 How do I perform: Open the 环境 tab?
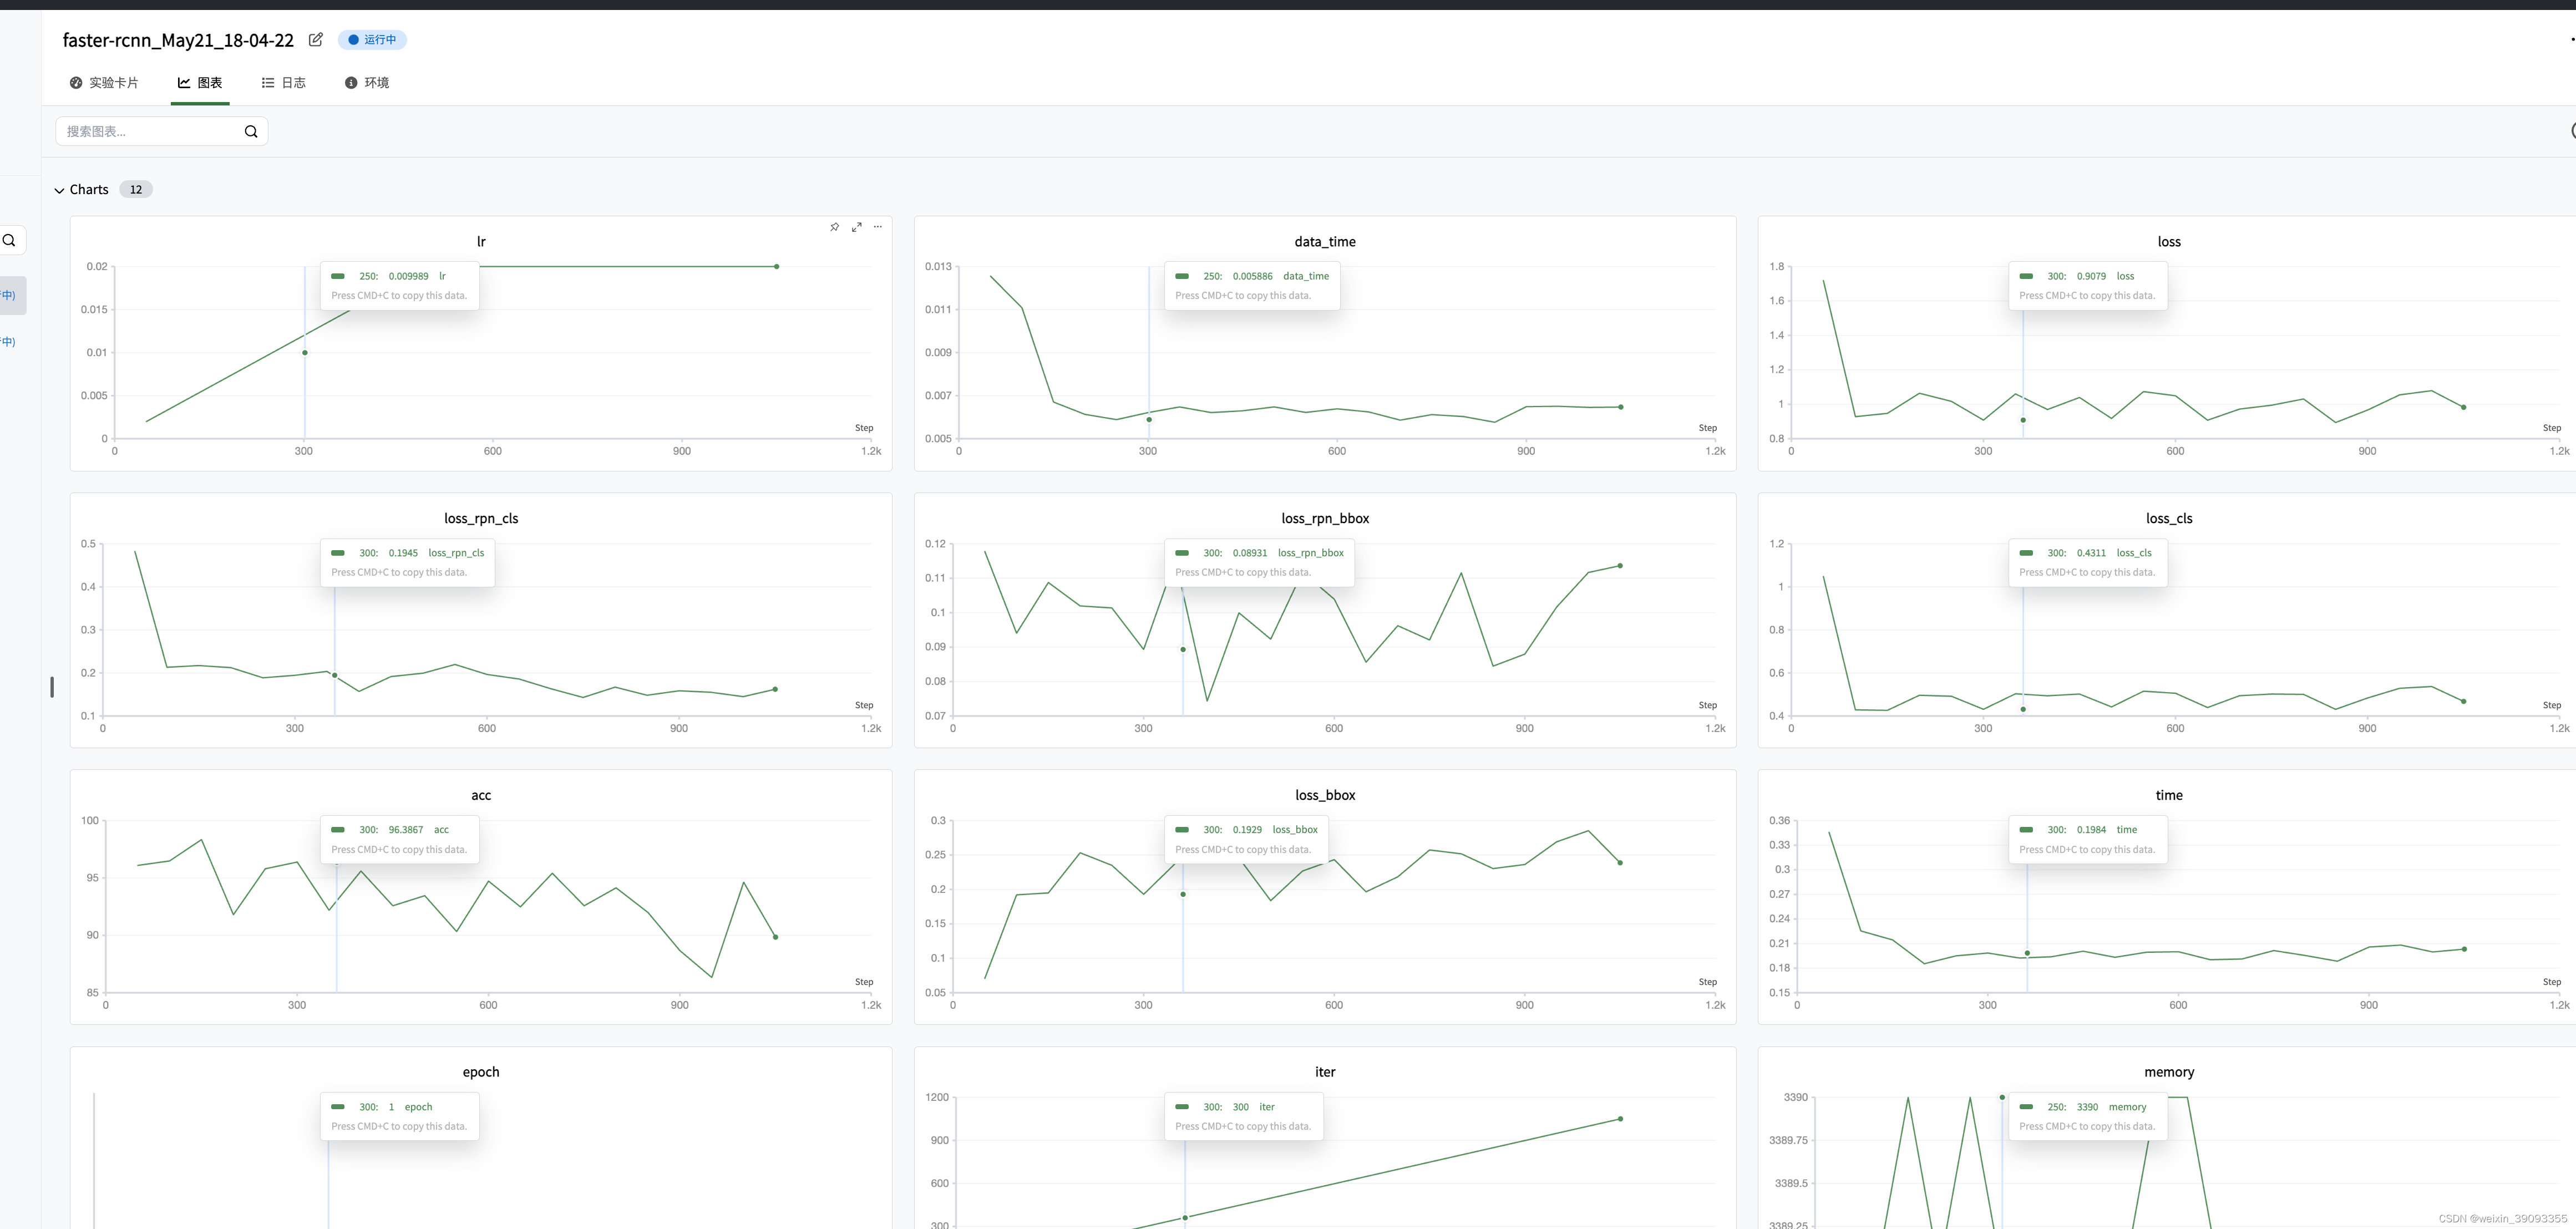[367, 83]
